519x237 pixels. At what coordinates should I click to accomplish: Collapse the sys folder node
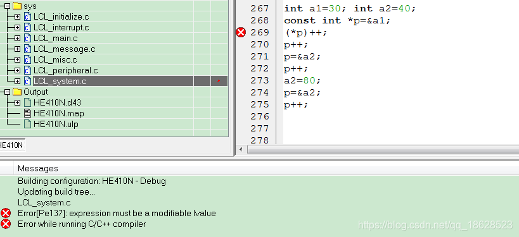[x=7, y=6]
